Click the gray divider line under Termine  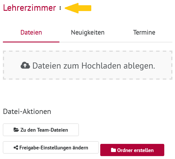point(144,42)
